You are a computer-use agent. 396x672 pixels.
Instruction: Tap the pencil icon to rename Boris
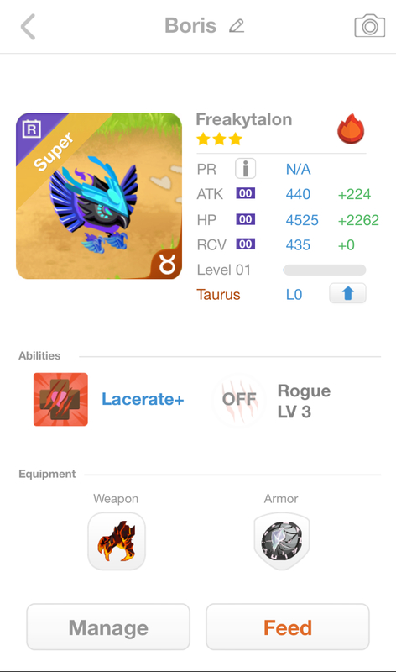[x=237, y=26]
